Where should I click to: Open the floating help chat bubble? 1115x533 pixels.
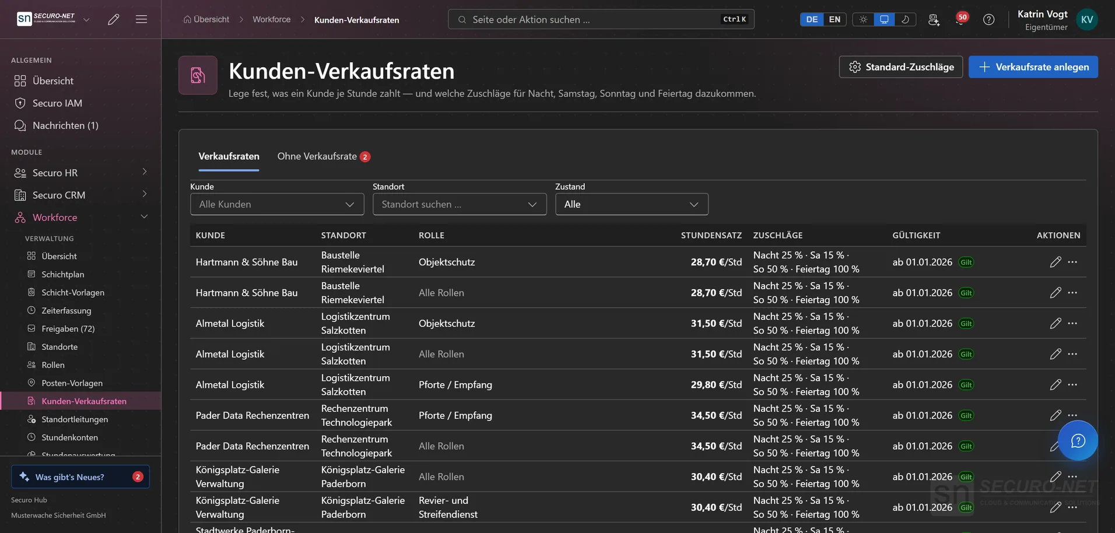point(1078,441)
